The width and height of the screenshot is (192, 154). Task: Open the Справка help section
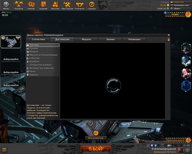tap(92, 5)
